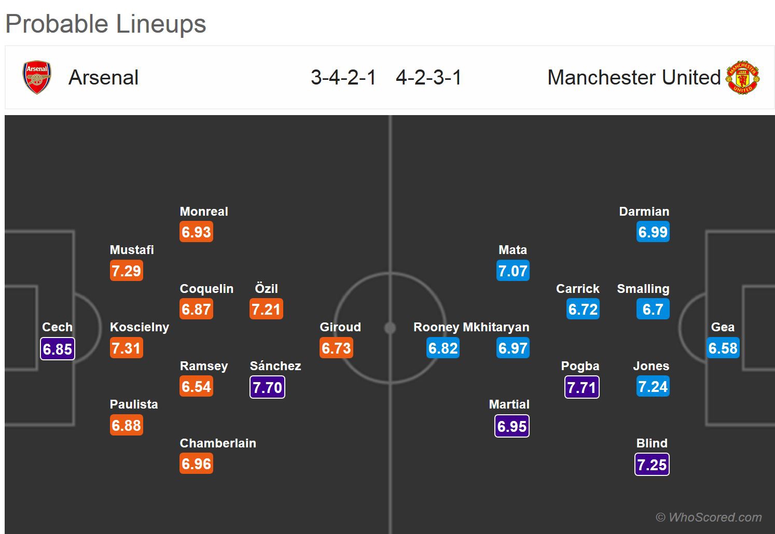Click Sánchez's purple 7.70 rating badge
Viewport: 775px width, 534px height.
[x=267, y=387]
